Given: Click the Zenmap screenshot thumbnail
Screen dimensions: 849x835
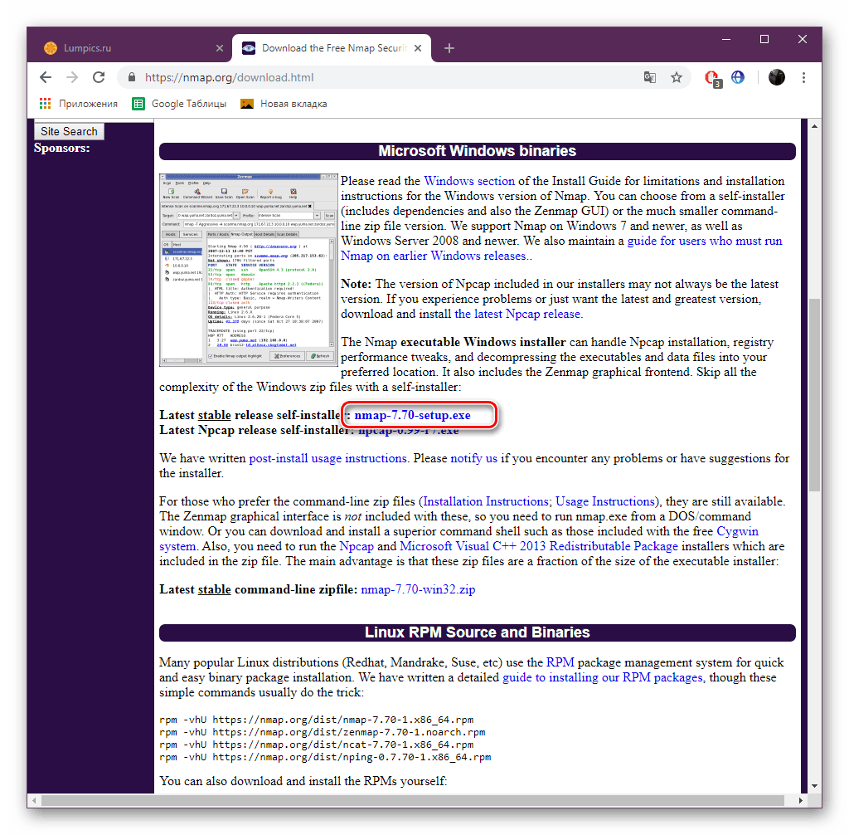Looking at the screenshot, I should click(x=248, y=271).
